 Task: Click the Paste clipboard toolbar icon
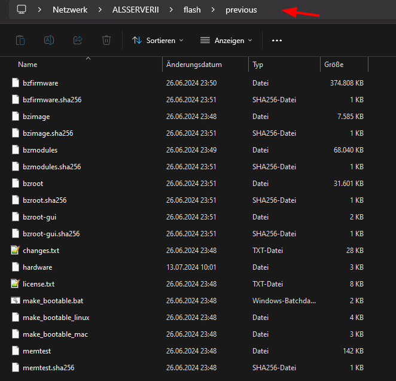click(x=20, y=41)
